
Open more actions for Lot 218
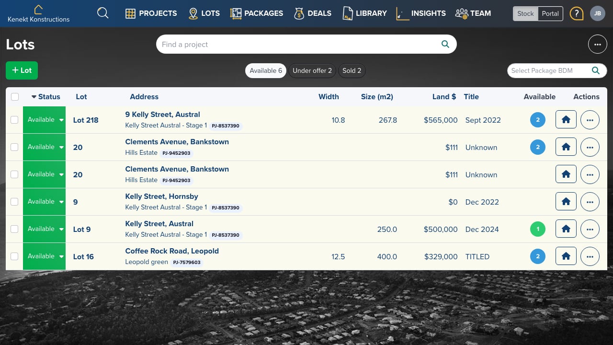(x=590, y=120)
